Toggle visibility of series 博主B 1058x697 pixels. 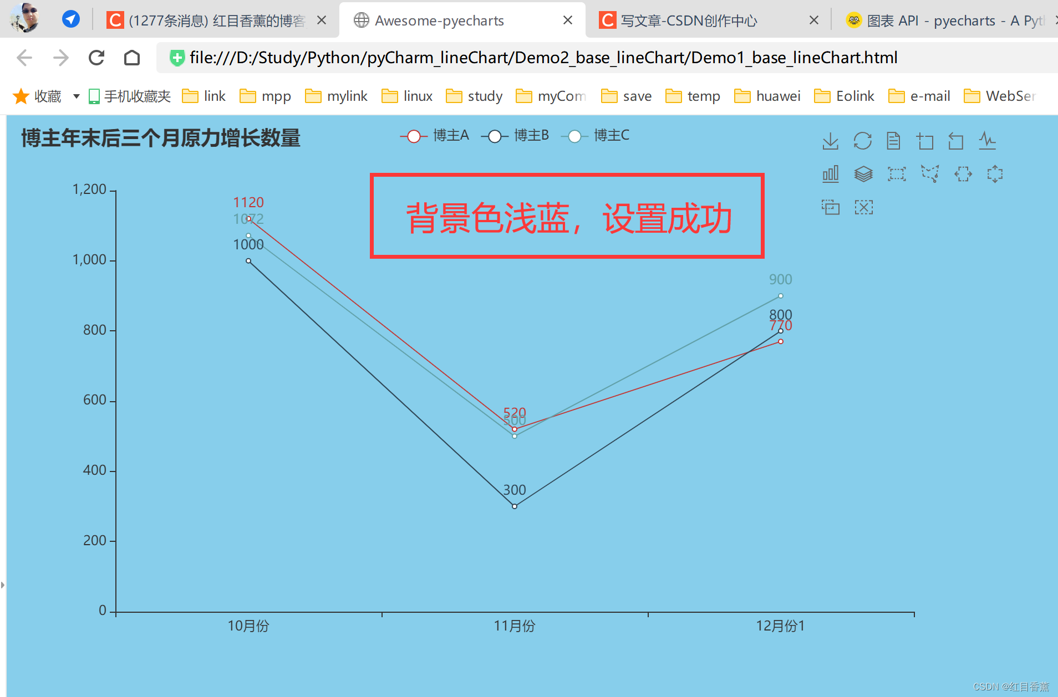tap(515, 136)
